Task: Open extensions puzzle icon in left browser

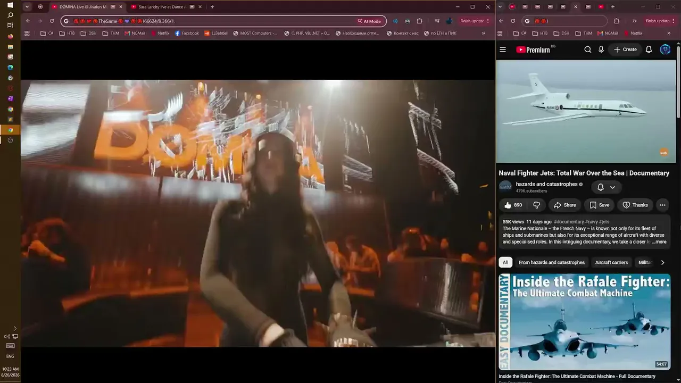Action: pos(420,21)
